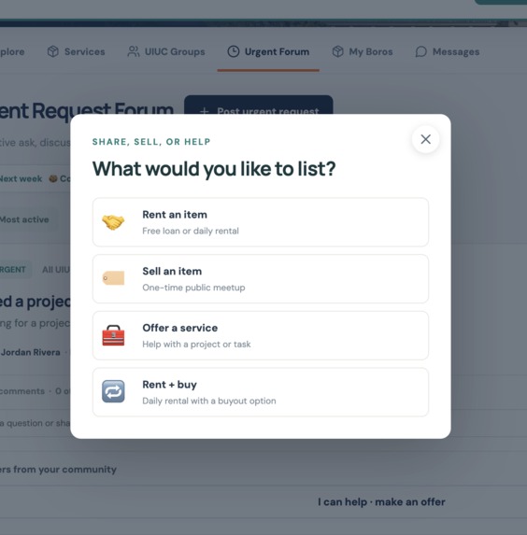Select the Rent an item option
Screen dimensions: 527x535
click(x=261, y=222)
